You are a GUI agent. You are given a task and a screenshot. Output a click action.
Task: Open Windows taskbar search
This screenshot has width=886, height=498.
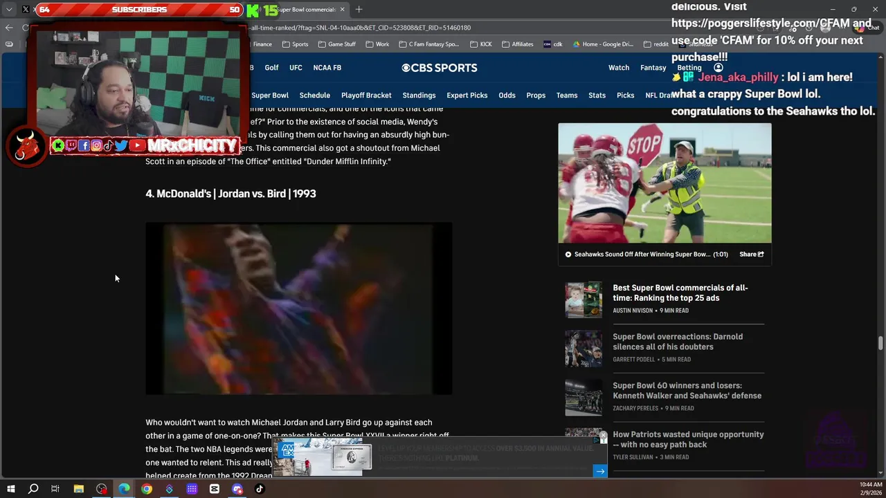click(x=33, y=489)
